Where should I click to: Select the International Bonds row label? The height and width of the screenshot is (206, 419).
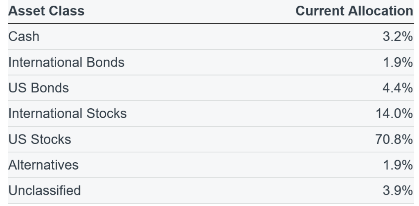pyautogui.click(x=66, y=62)
